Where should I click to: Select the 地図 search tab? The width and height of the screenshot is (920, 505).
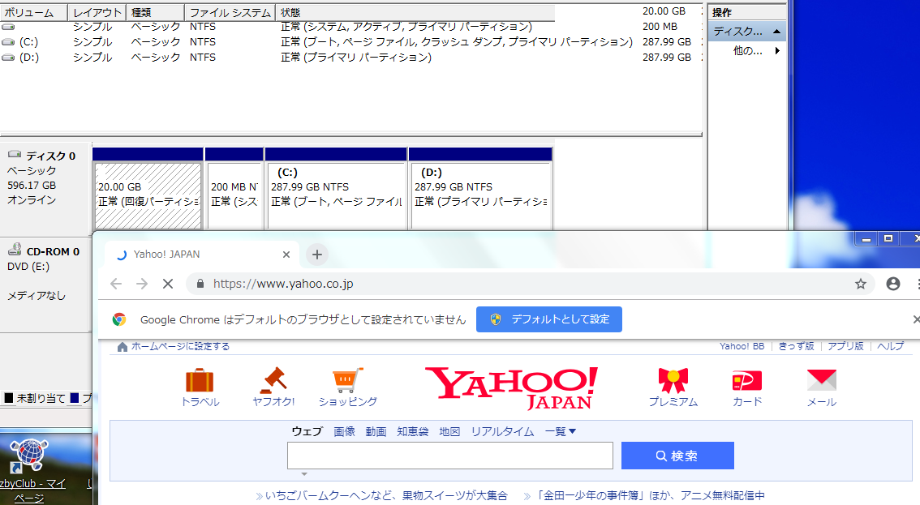click(449, 432)
